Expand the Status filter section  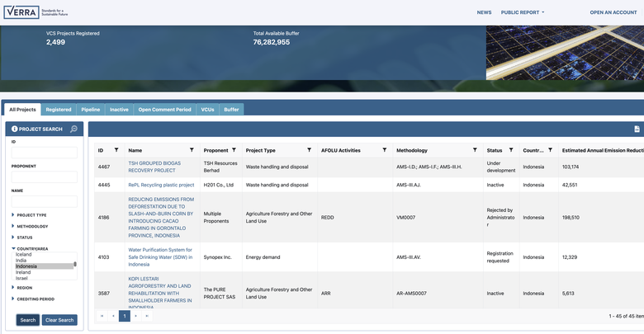[x=21, y=238]
